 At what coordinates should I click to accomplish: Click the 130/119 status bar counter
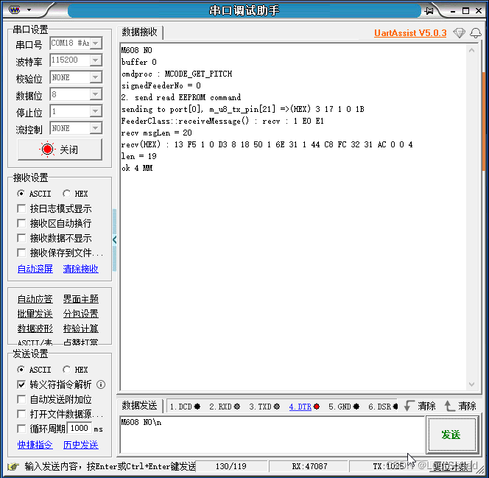pyautogui.click(x=231, y=466)
